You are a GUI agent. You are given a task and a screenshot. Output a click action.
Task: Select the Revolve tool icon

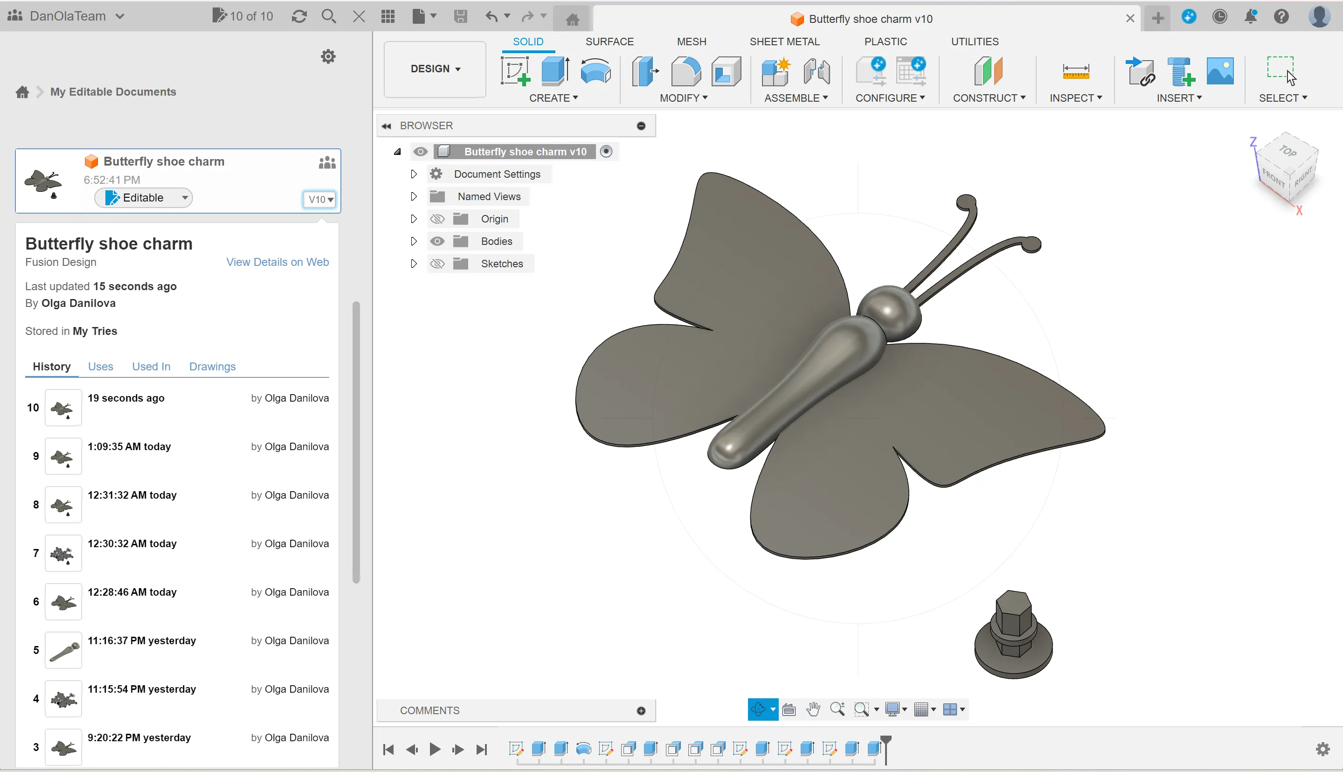point(595,71)
